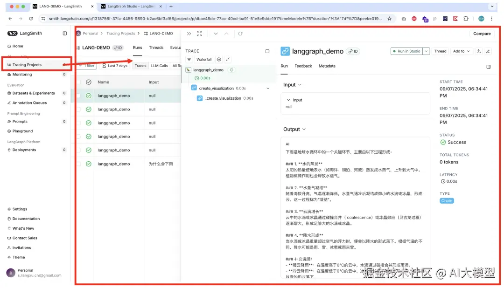This screenshot has height=288, width=504.
Task: Go to next run with down chevron
Action: click(216, 34)
